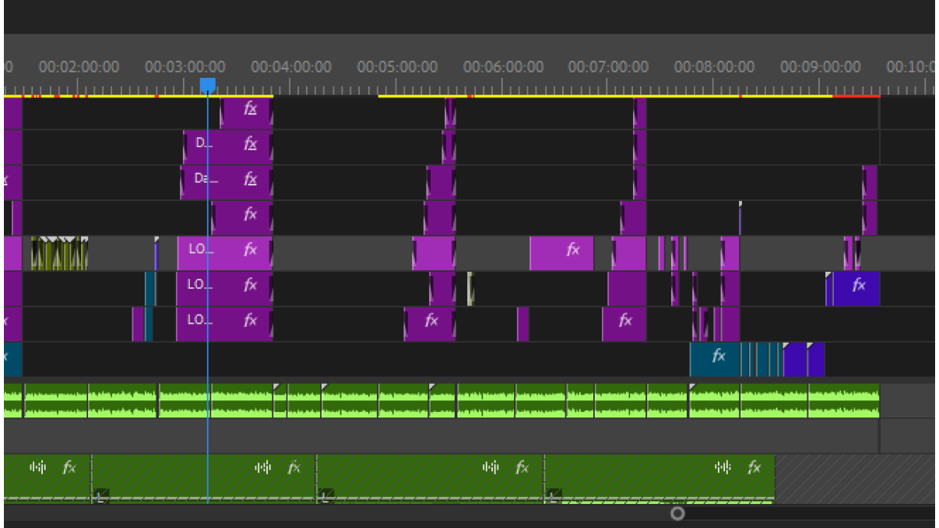Click the keyframe marker at start of second bottom audio clip
939x528 pixels.
[101, 495]
